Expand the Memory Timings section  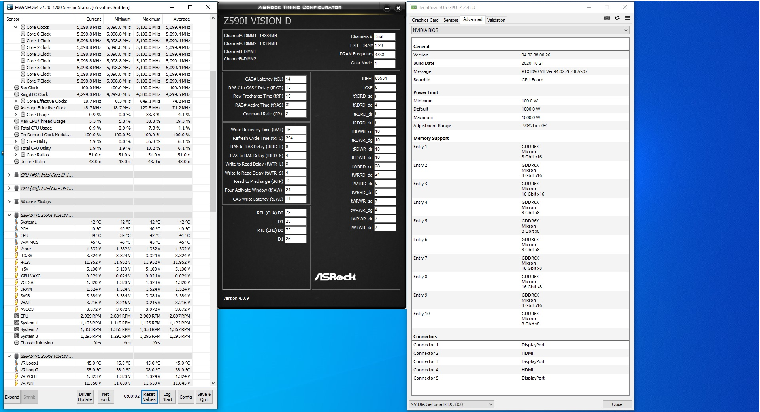click(x=9, y=202)
